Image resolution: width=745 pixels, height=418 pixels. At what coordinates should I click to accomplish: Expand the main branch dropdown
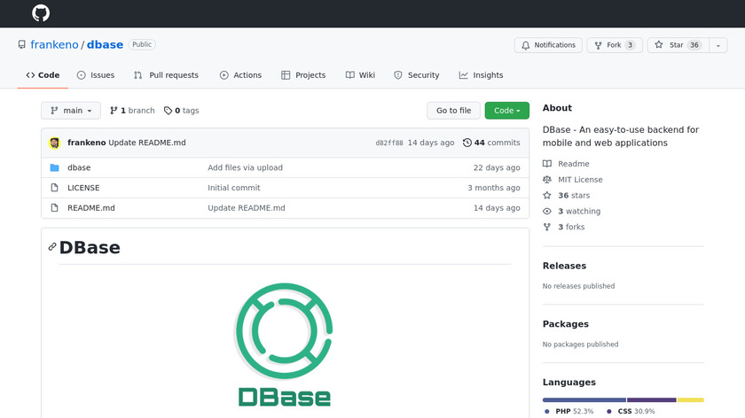point(71,111)
